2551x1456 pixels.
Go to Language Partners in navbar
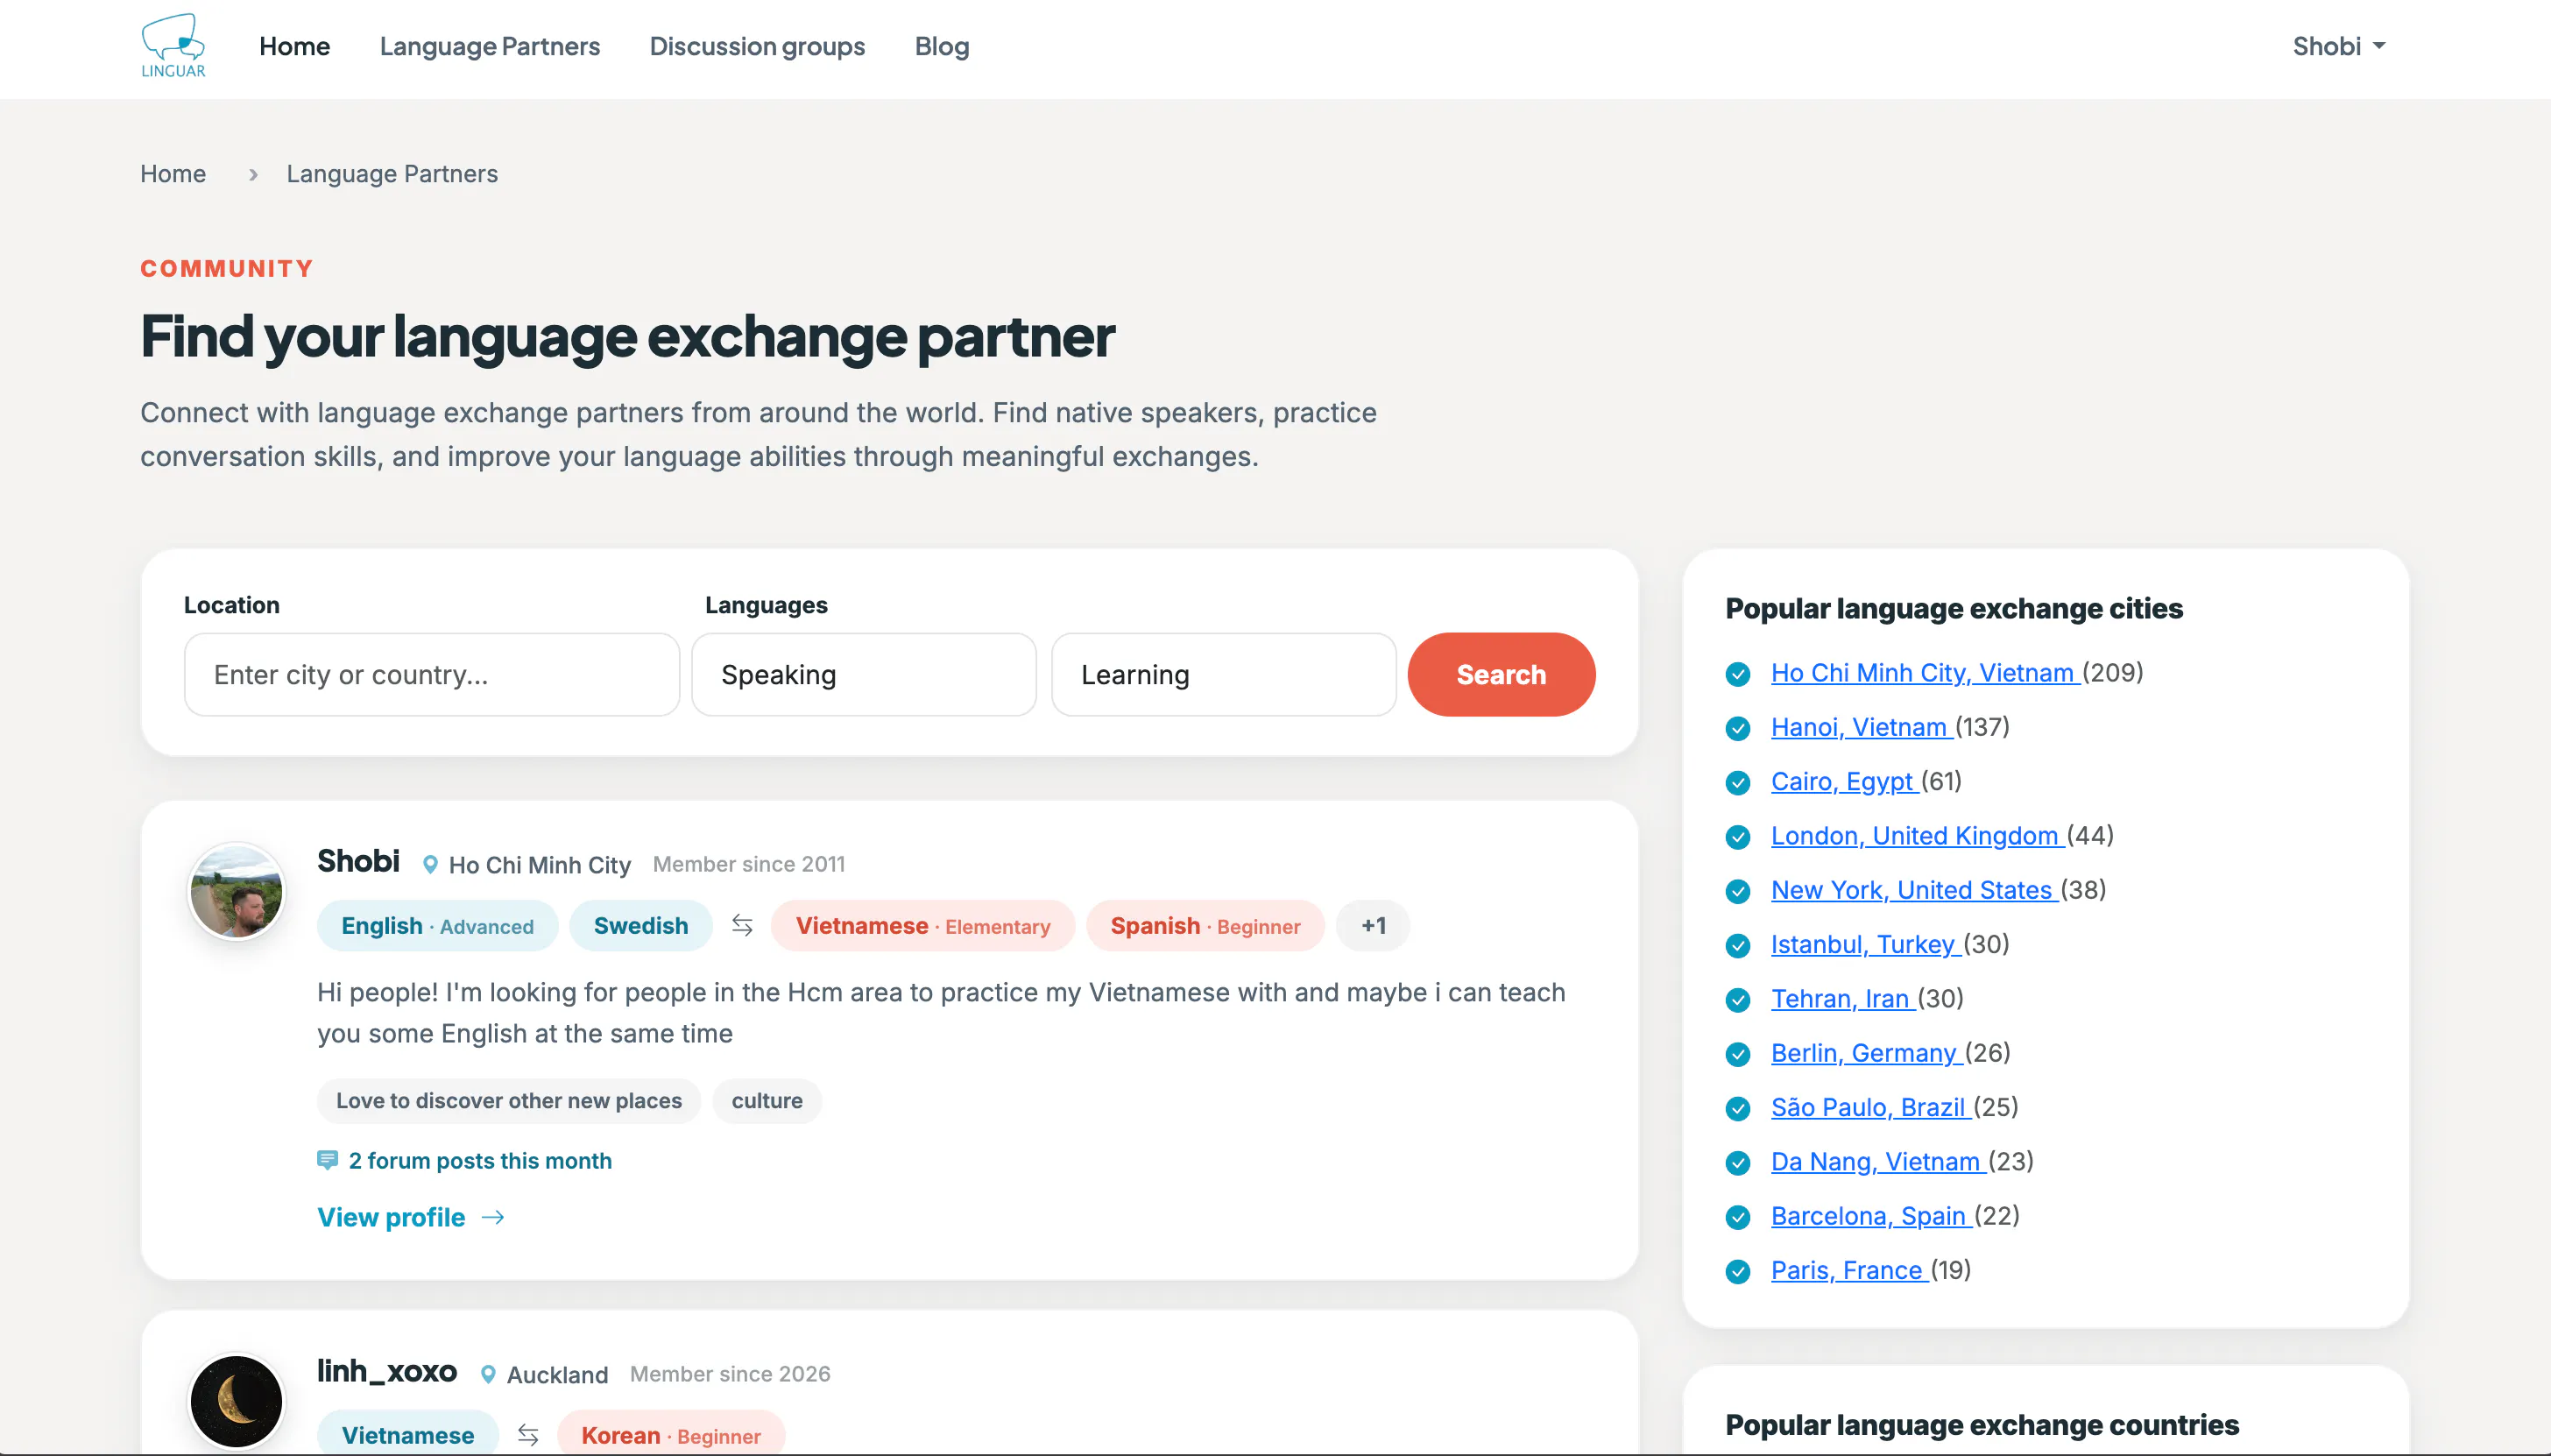pos(489,46)
